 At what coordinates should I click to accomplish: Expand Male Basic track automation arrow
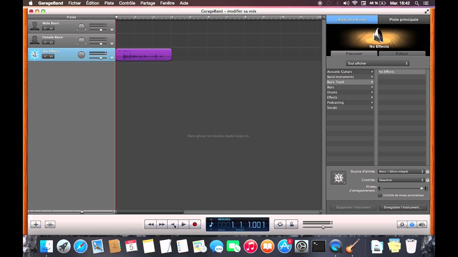click(x=112, y=30)
